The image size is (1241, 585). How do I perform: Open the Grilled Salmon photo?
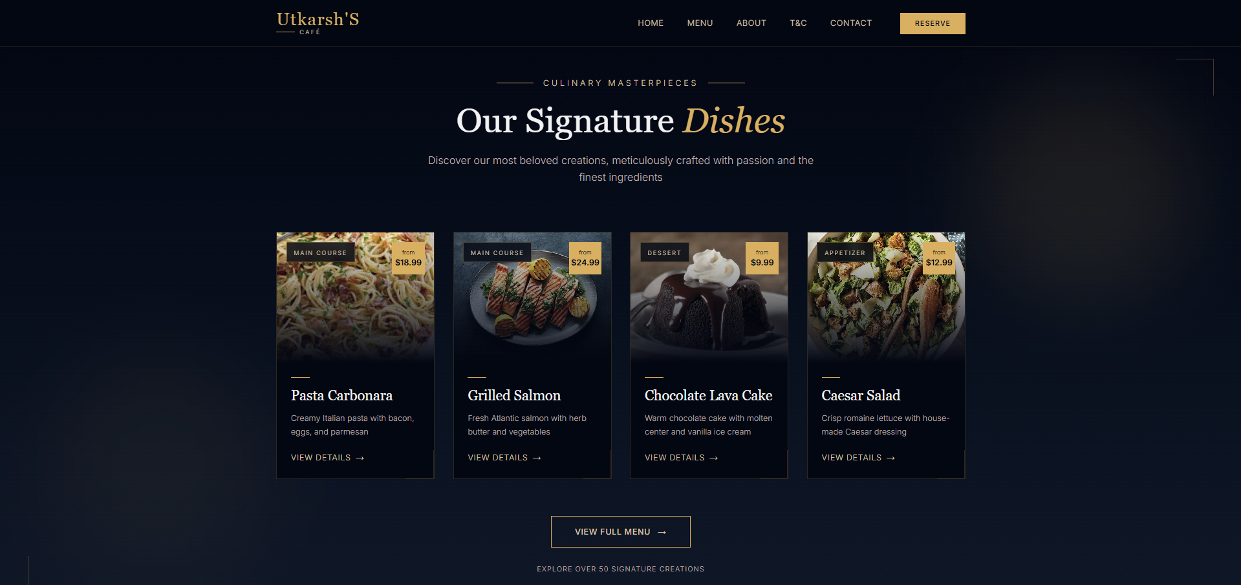532,297
